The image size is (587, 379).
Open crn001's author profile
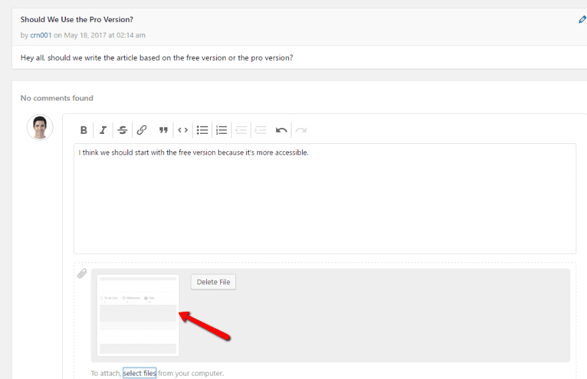41,35
